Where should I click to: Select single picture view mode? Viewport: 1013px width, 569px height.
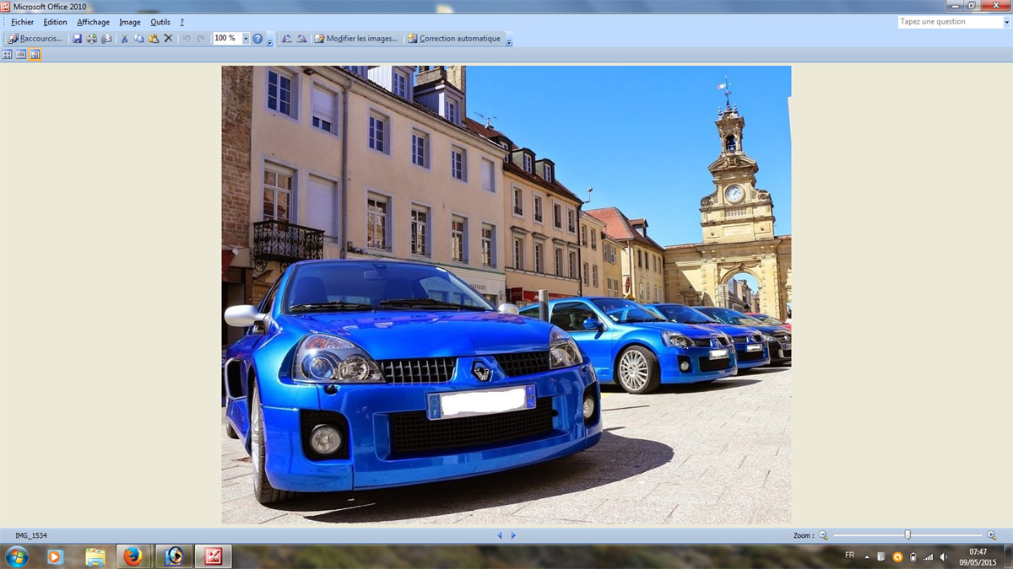(35, 55)
